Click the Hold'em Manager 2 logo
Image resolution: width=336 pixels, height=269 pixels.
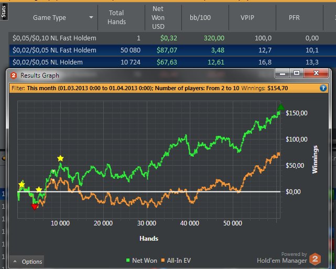click(x=315, y=258)
